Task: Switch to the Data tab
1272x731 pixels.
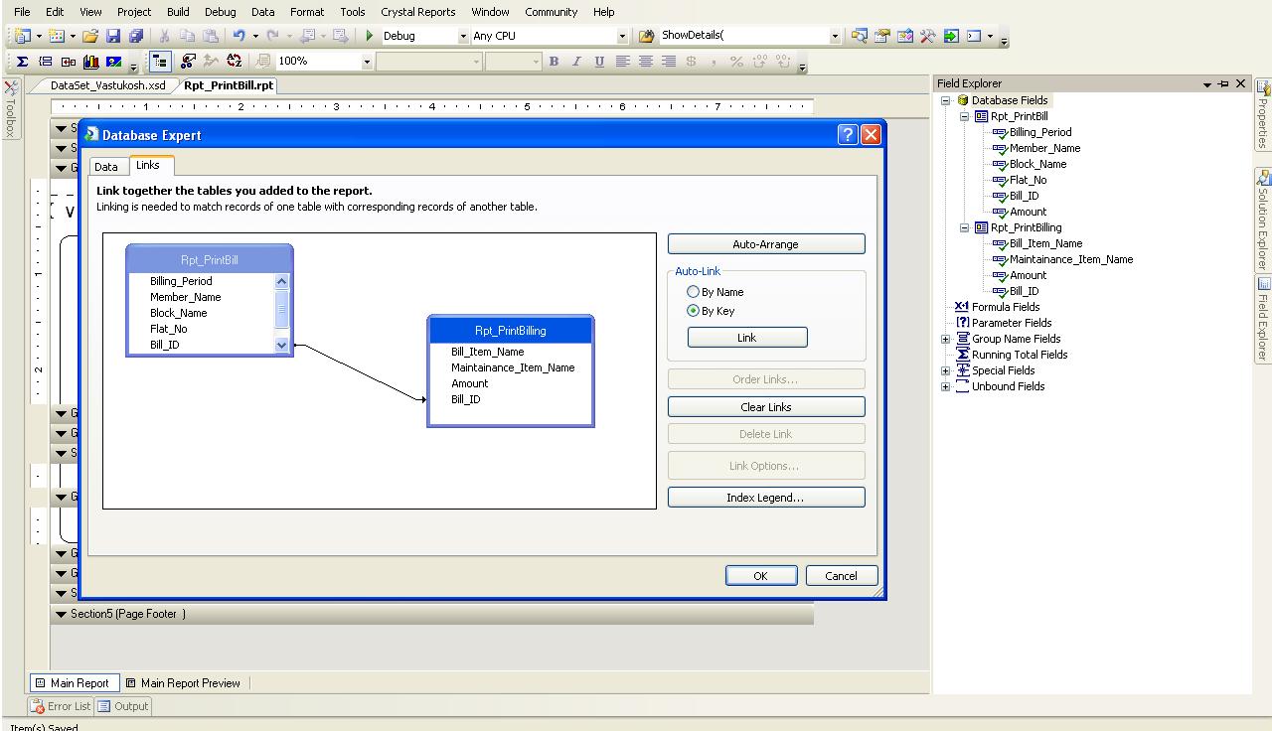Action: pyautogui.click(x=106, y=166)
